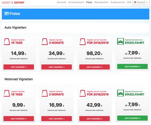This screenshot has width=151, height=125.
Task: Open the Kundenservice navigation link
Action: (x=118, y=2)
